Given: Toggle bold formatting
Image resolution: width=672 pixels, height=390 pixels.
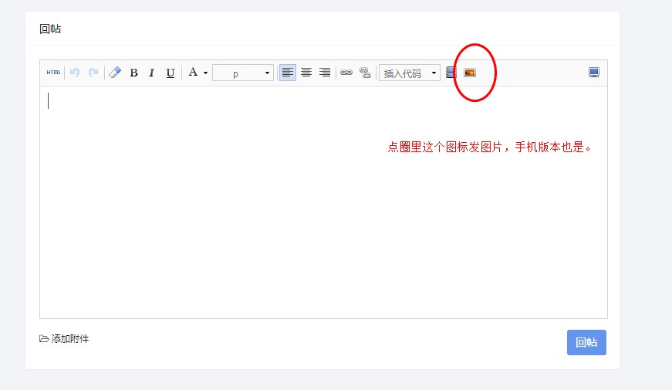Looking at the screenshot, I should point(133,73).
